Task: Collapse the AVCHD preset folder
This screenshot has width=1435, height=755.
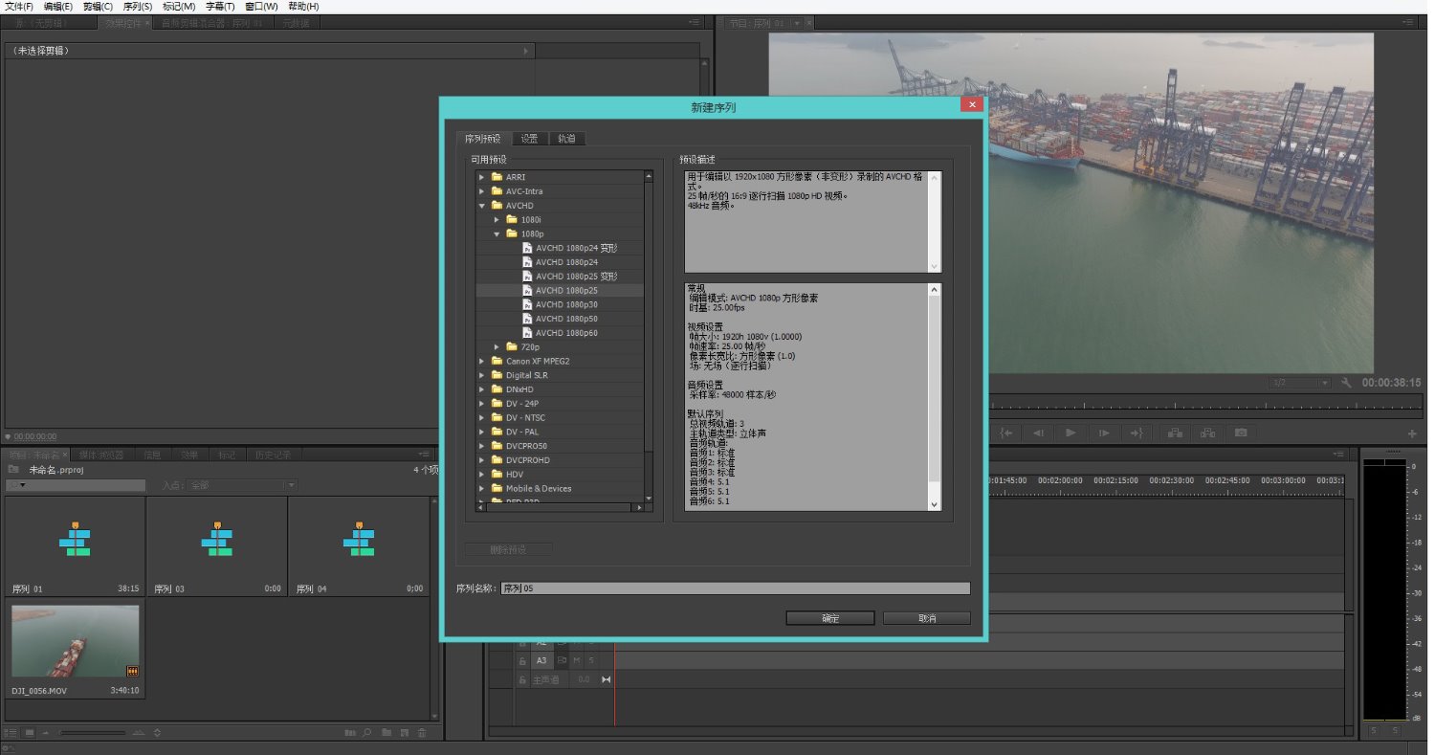Action: [482, 206]
